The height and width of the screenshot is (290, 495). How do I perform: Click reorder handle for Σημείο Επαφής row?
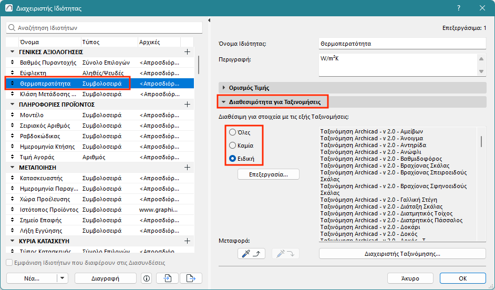click(x=12, y=220)
